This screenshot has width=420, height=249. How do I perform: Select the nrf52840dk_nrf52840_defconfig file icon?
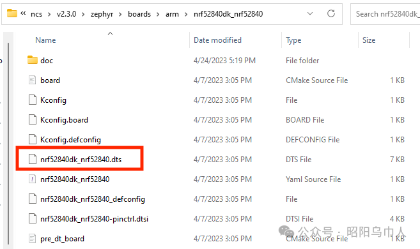tap(33, 199)
